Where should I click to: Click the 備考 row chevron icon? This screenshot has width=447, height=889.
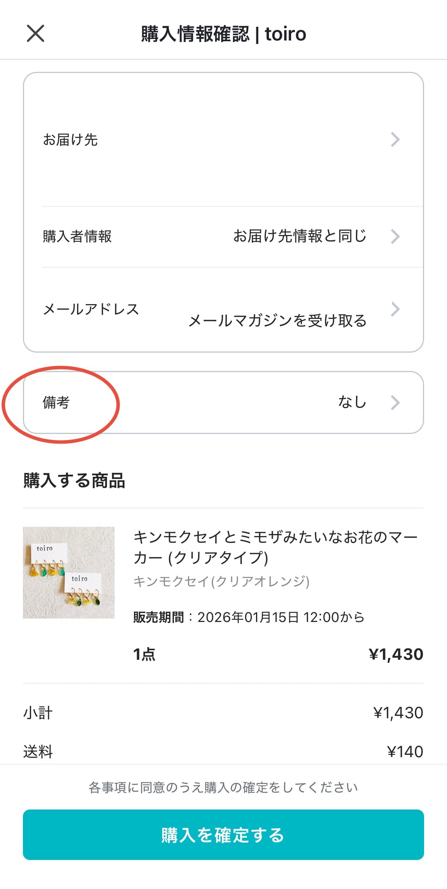point(395,403)
